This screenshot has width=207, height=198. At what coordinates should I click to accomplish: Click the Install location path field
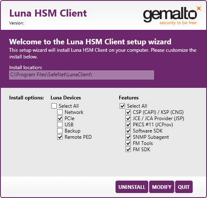[x=82, y=75]
